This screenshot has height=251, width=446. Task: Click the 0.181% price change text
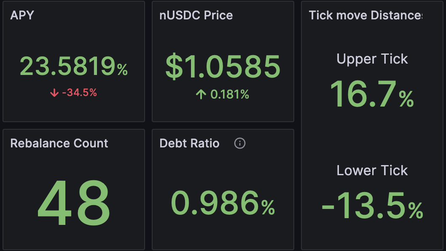click(229, 94)
